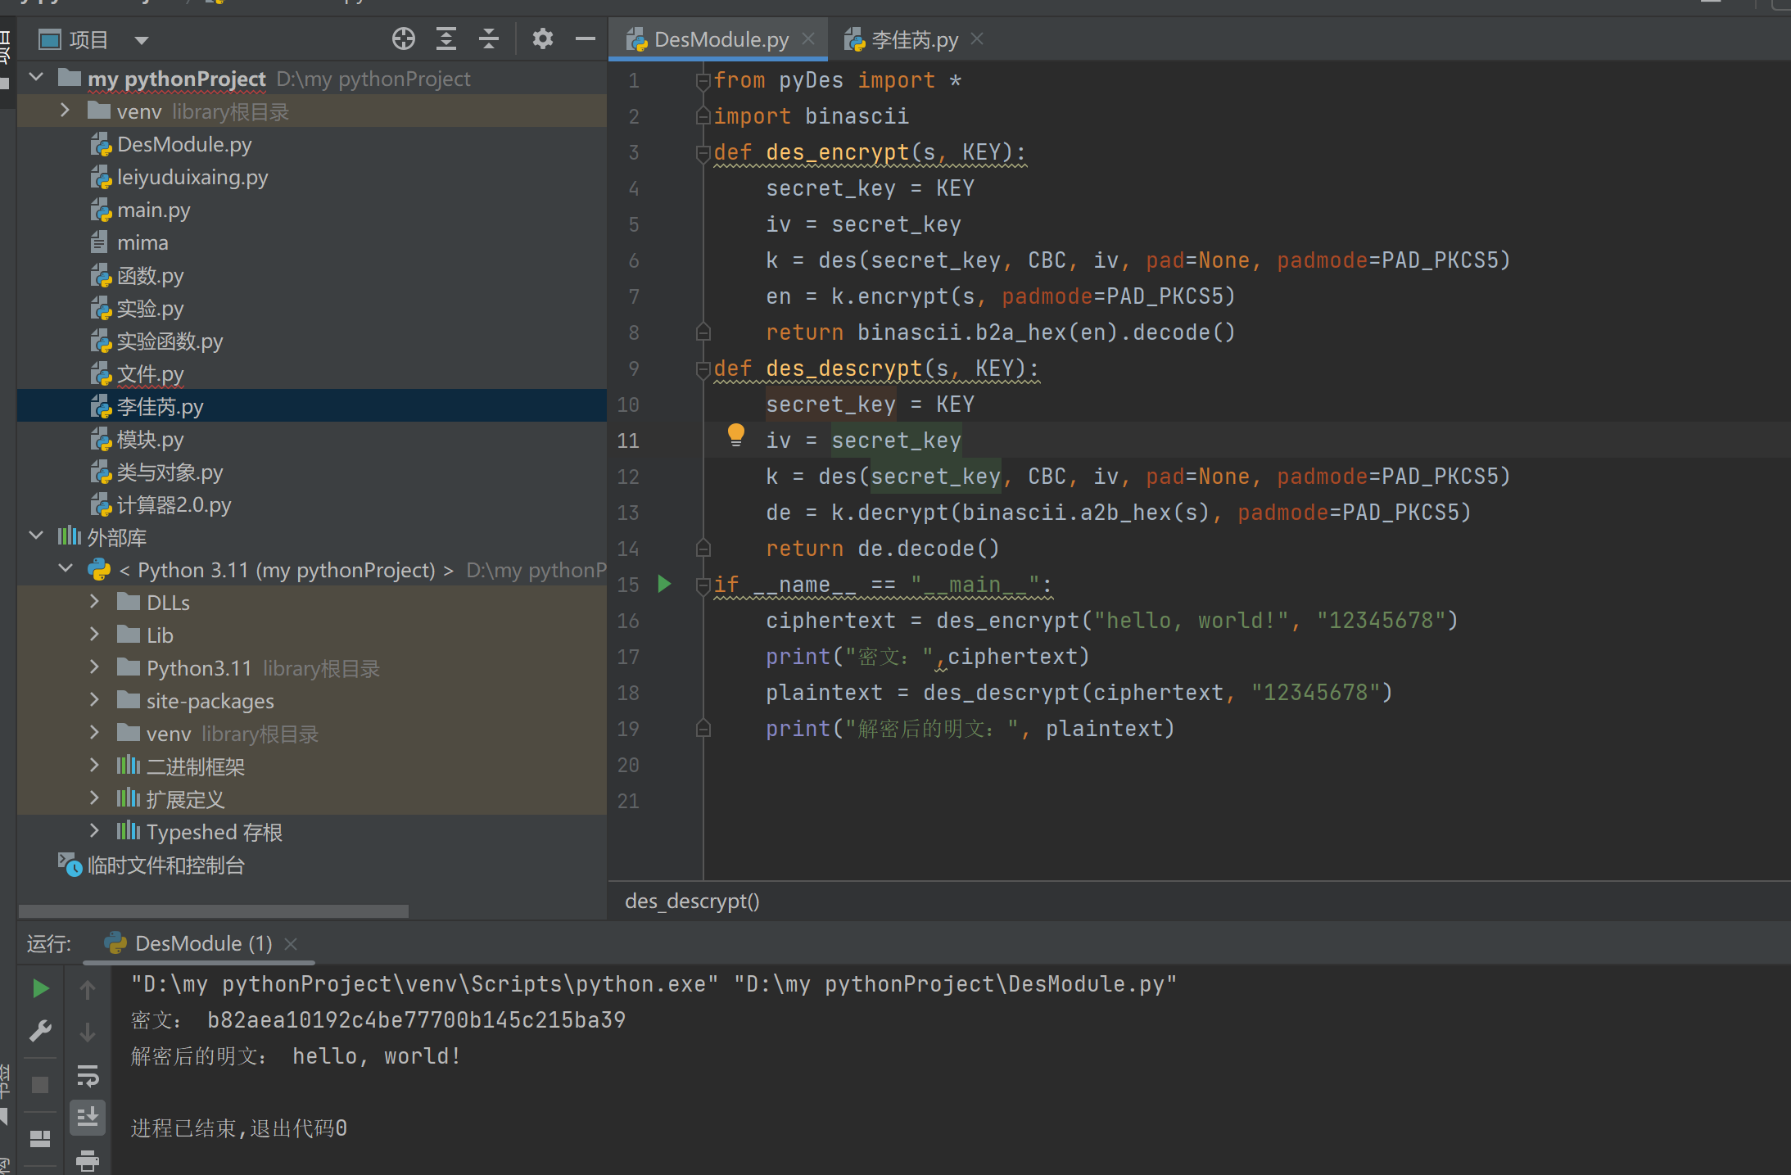
Task: Click the collapse all icon in project toolbar
Action: click(489, 39)
